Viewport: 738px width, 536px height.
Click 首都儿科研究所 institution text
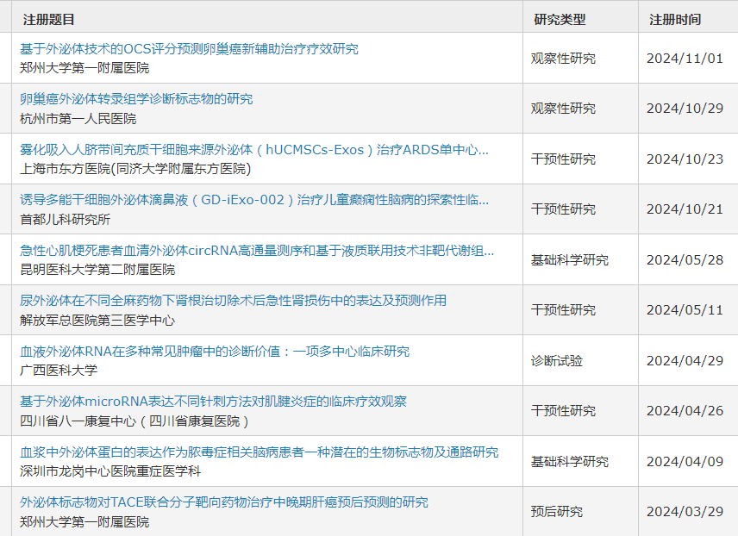pos(65,219)
